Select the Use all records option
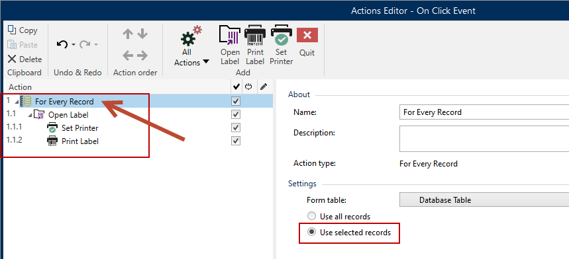Screen dimensions: 569x259 coord(339,217)
